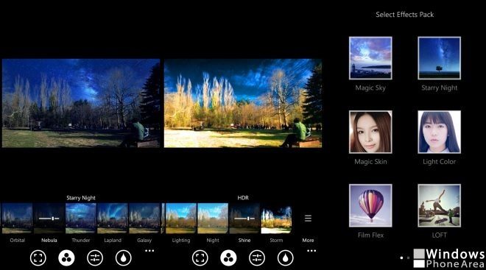Tap the Starry Night pack title above the filters

[x=81, y=198]
